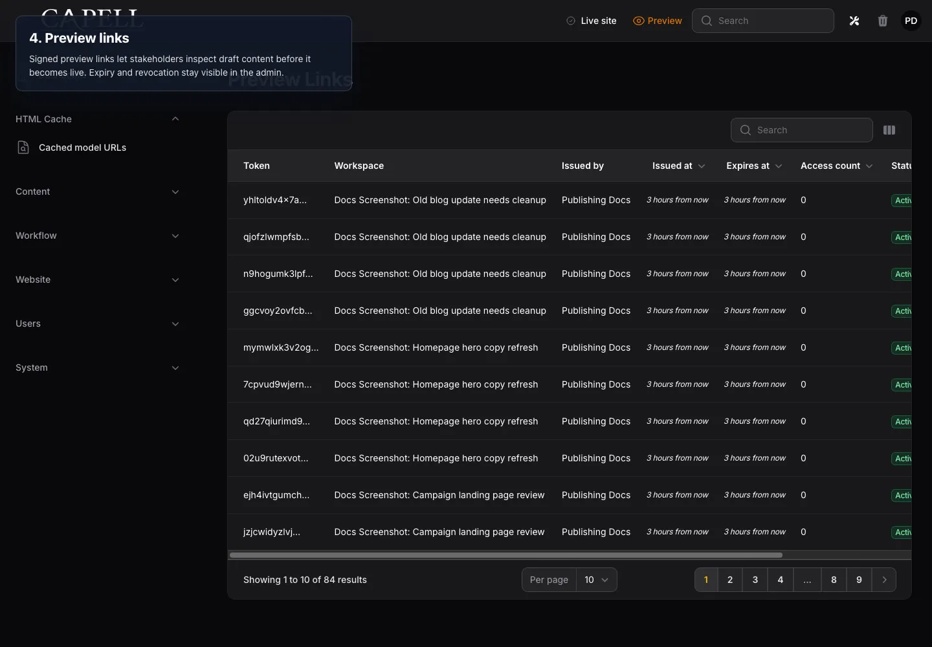Viewport: 932px width, 647px height.
Task: Expand the Workflow section
Action: pyautogui.click(x=97, y=236)
